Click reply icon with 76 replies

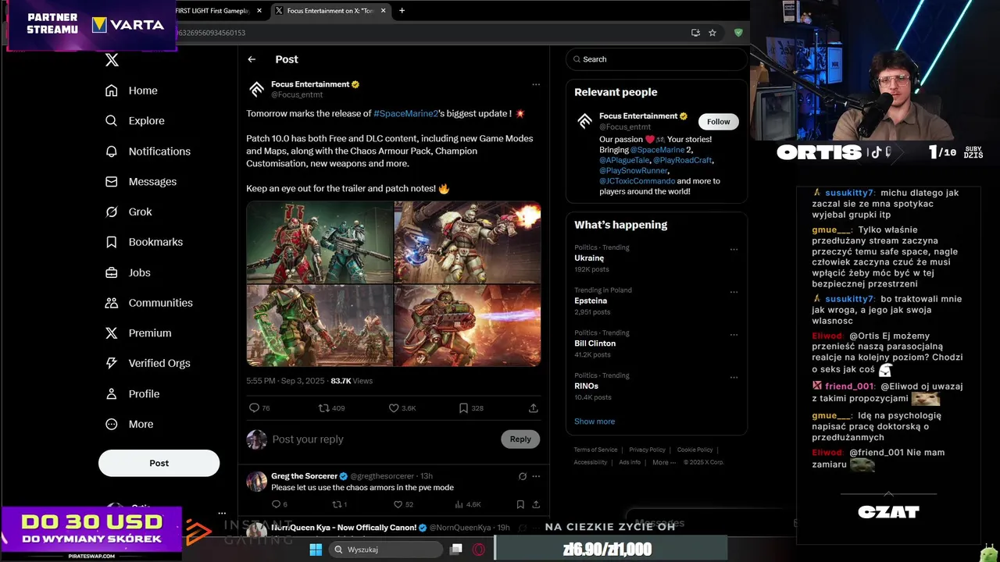254,408
